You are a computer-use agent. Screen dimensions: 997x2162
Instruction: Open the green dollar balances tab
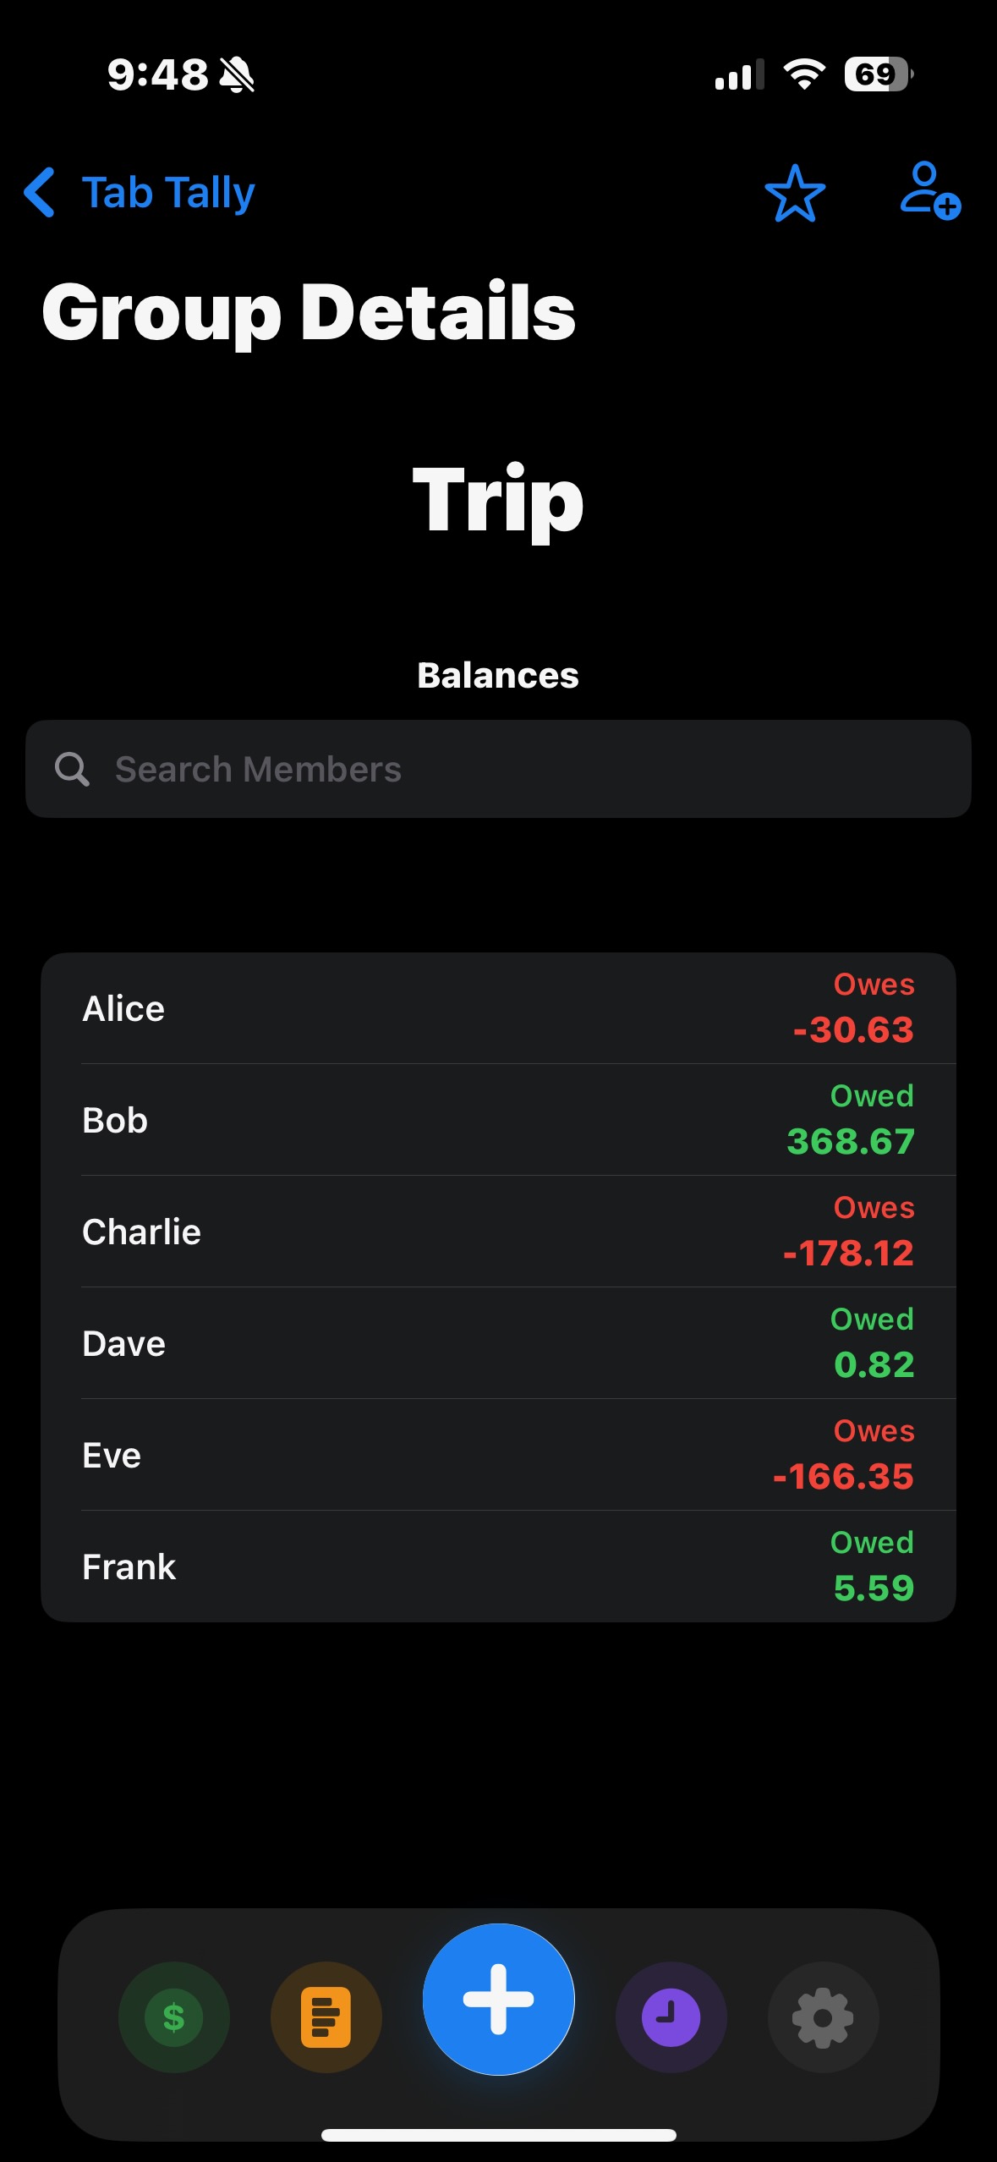coord(174,2017)
